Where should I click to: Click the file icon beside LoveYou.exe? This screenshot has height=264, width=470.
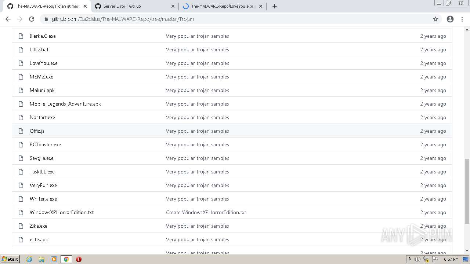point(21,63)
